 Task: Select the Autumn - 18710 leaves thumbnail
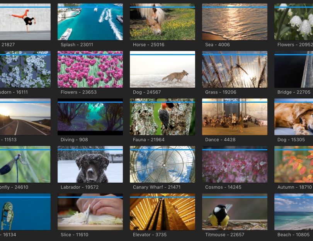[294, 165]
